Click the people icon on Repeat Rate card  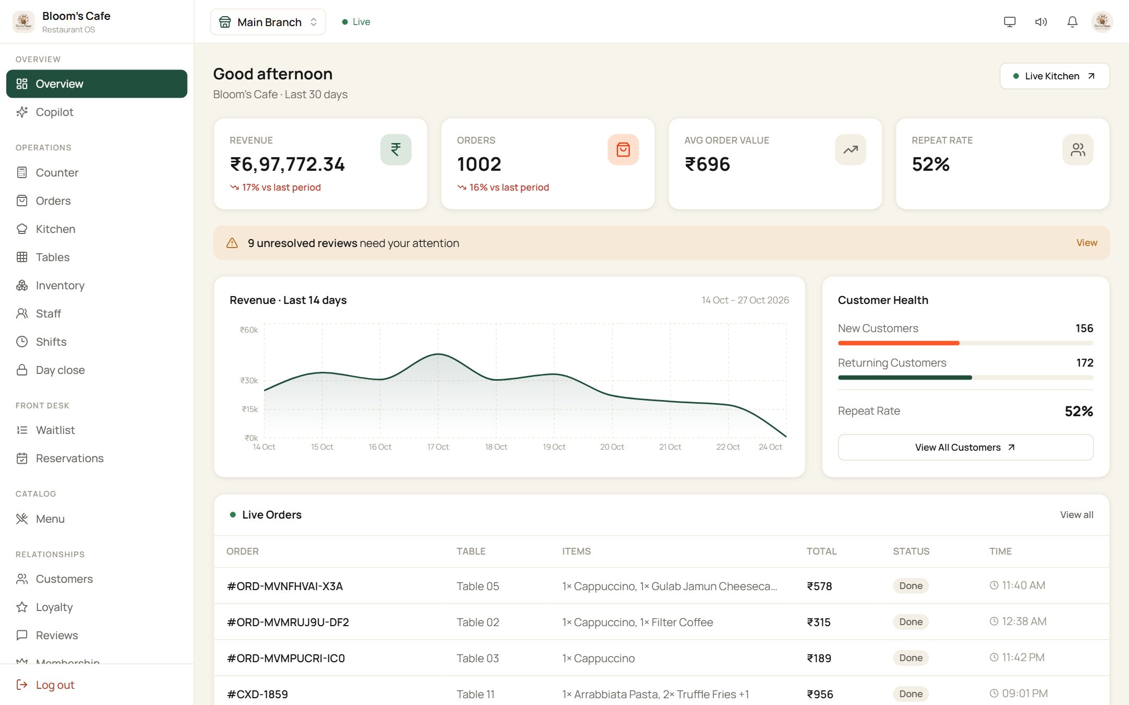1078,150
